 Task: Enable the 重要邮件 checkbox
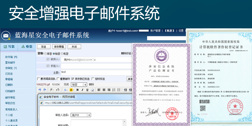coord(58,79)
